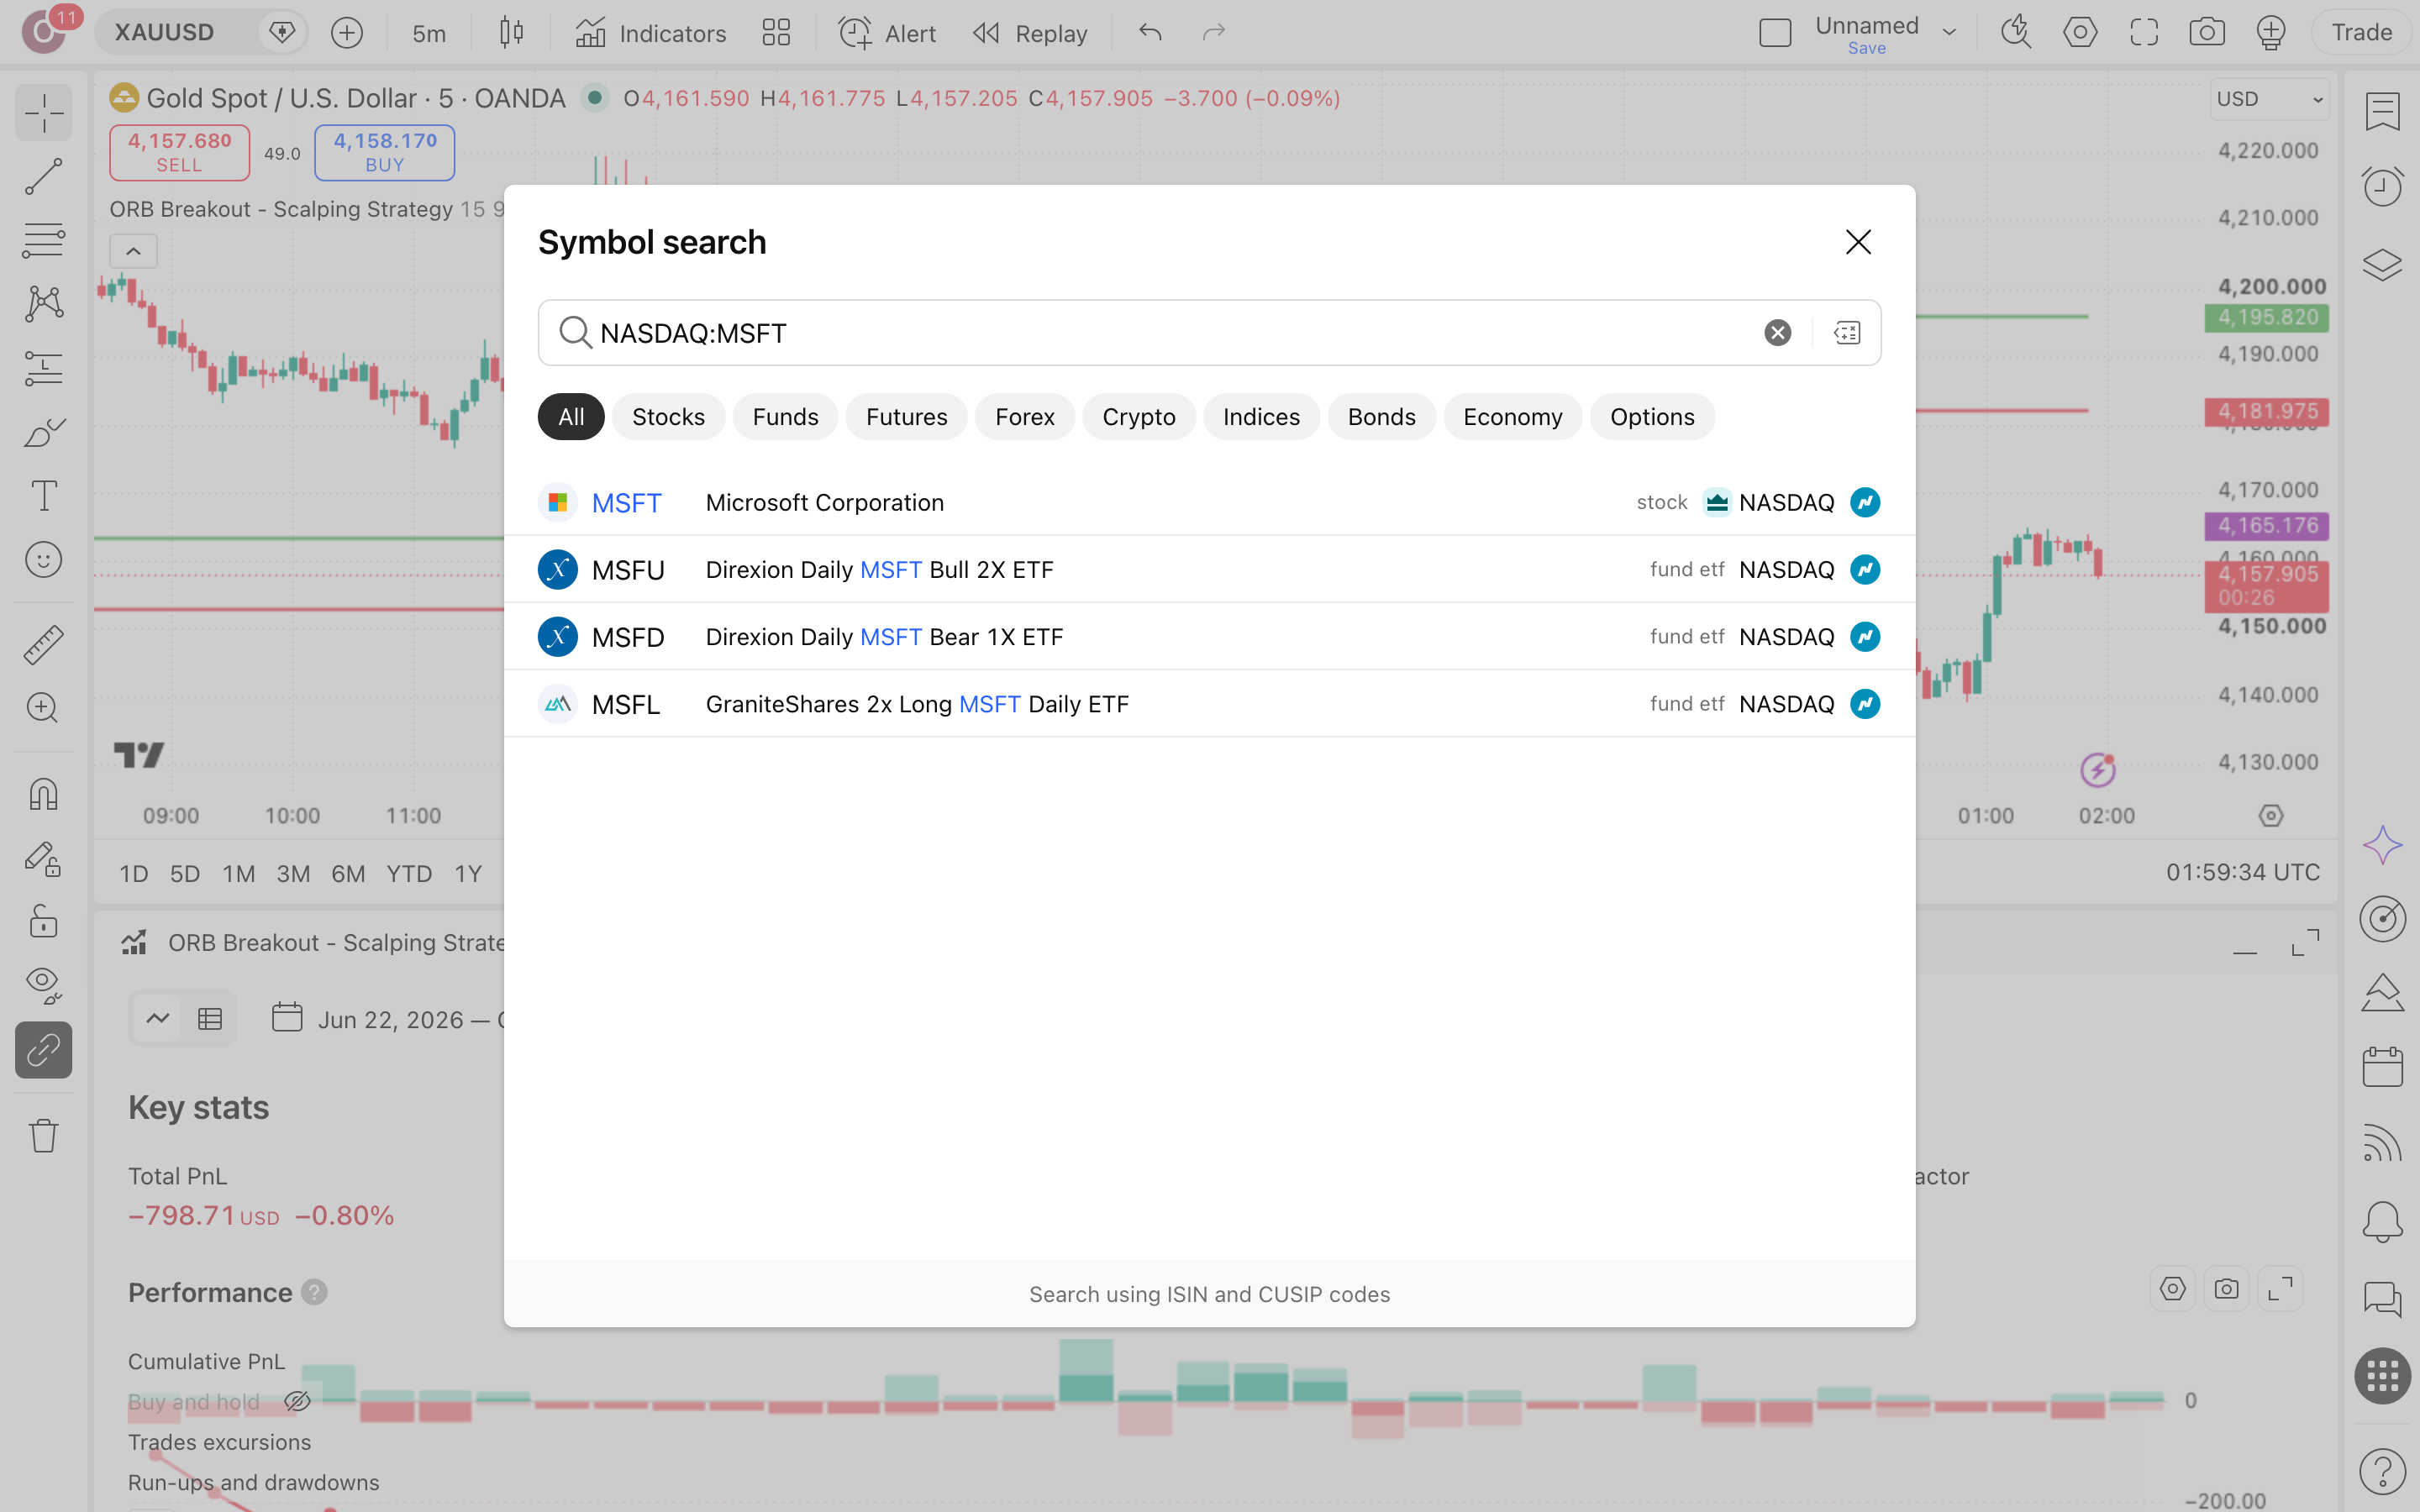Choose MSFT Microsoft Corporation result

click(x=1209, y=502)
